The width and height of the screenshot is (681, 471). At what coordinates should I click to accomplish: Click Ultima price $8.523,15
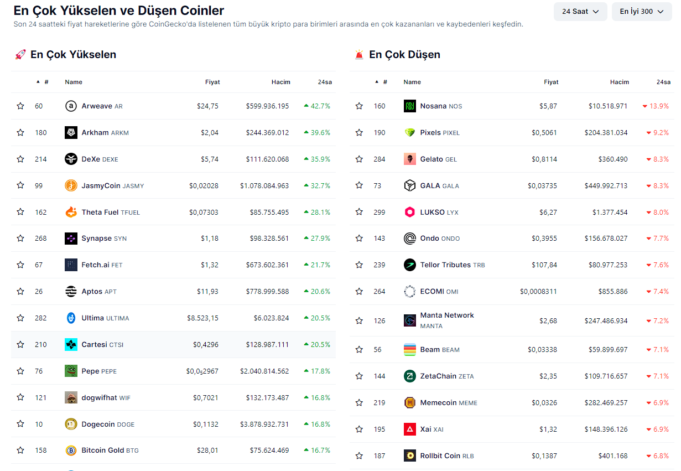click(202, 318)
